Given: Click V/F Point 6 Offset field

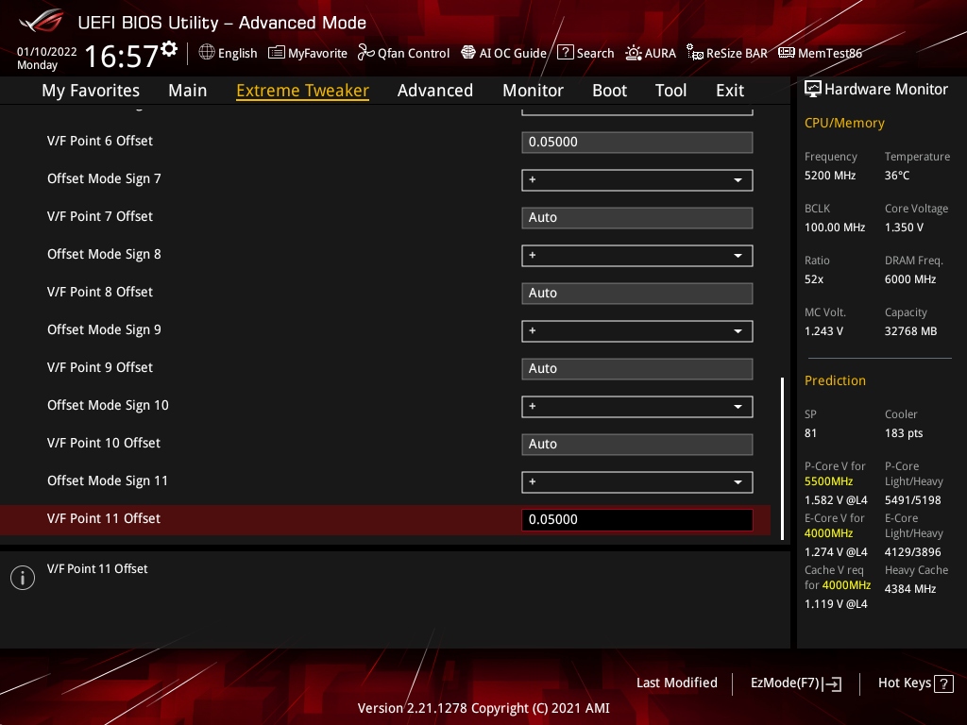Looking at the screenshot, I should pos(637,142).
